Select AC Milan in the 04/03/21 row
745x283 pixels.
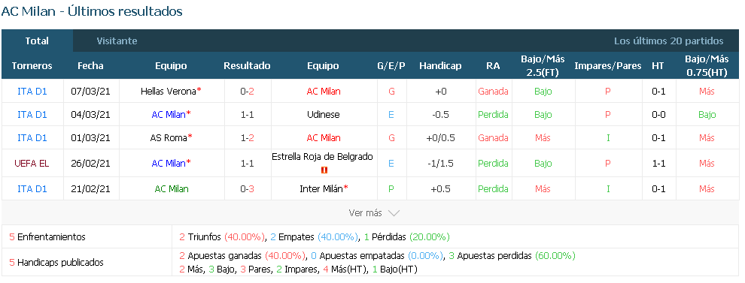(169, 115)
